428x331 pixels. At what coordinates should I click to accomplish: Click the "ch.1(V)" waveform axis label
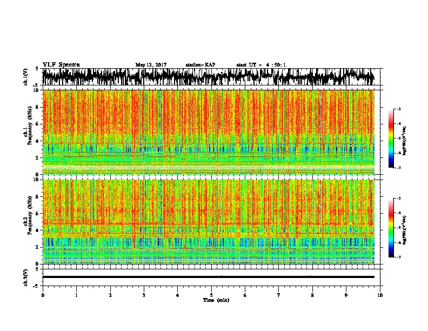tap(26, 77)
